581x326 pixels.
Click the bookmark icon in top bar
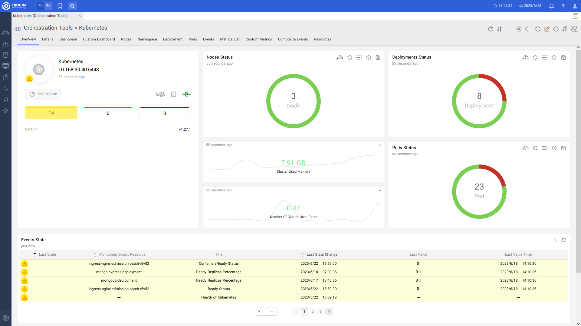click(x=60, y=6)
